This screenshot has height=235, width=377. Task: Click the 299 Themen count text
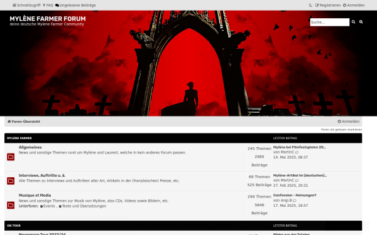[259, 197]
